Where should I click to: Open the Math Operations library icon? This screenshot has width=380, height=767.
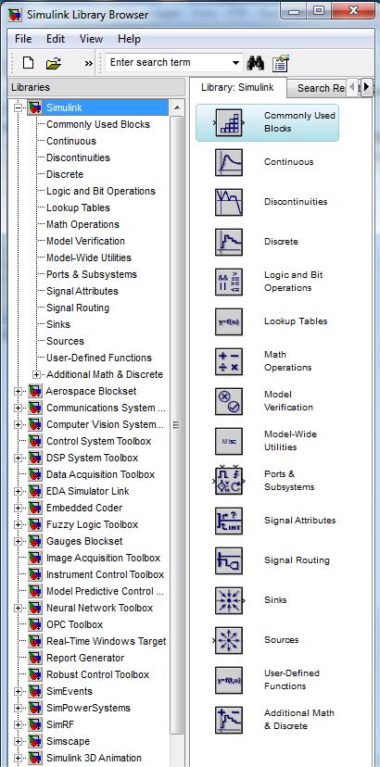pyautogui.click(x=229, y=361)
